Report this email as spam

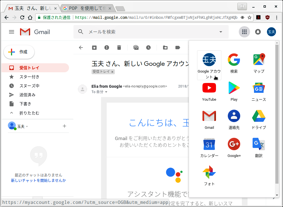point(107,48)
